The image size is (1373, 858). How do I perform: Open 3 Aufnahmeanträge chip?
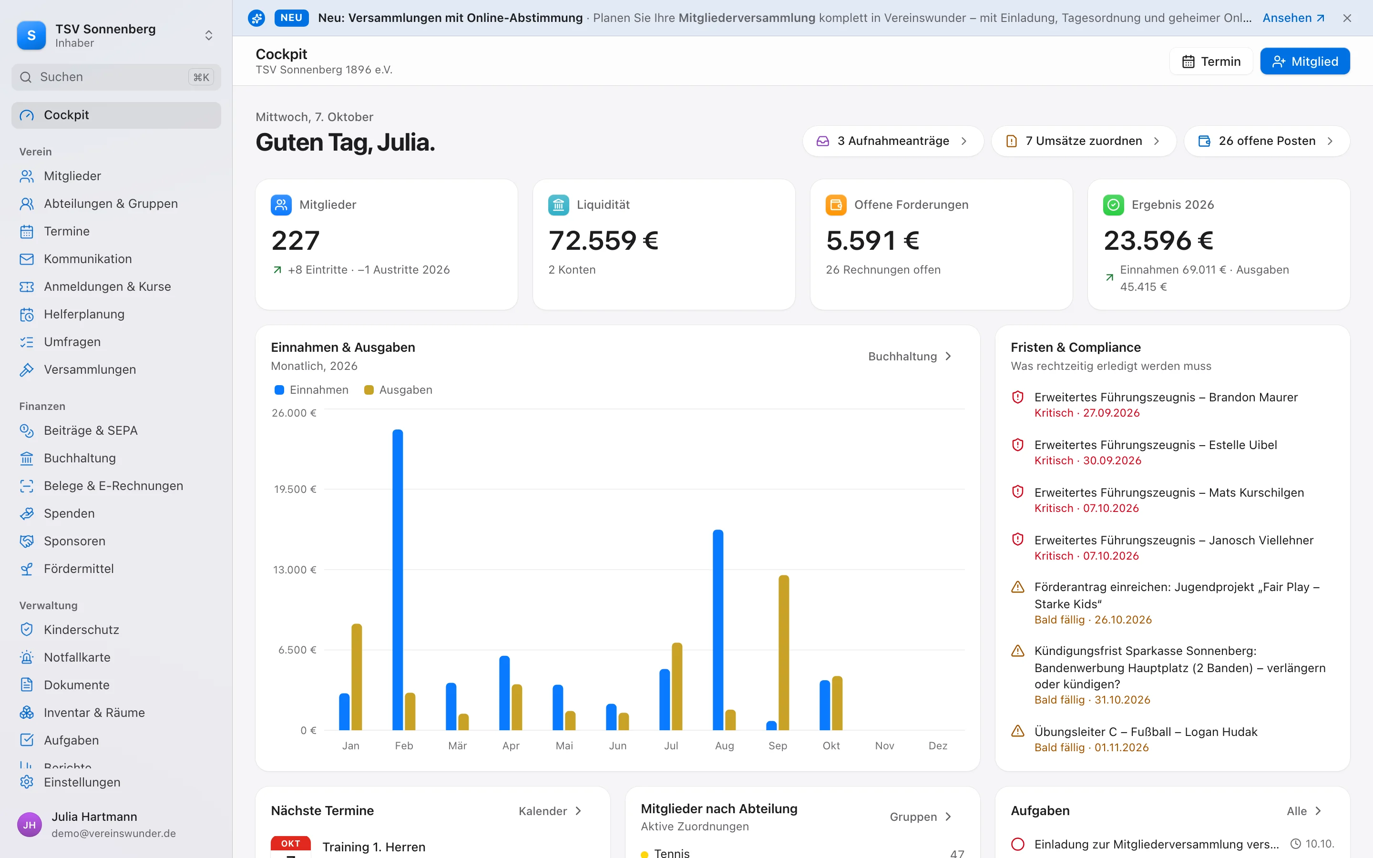point(893,141)
